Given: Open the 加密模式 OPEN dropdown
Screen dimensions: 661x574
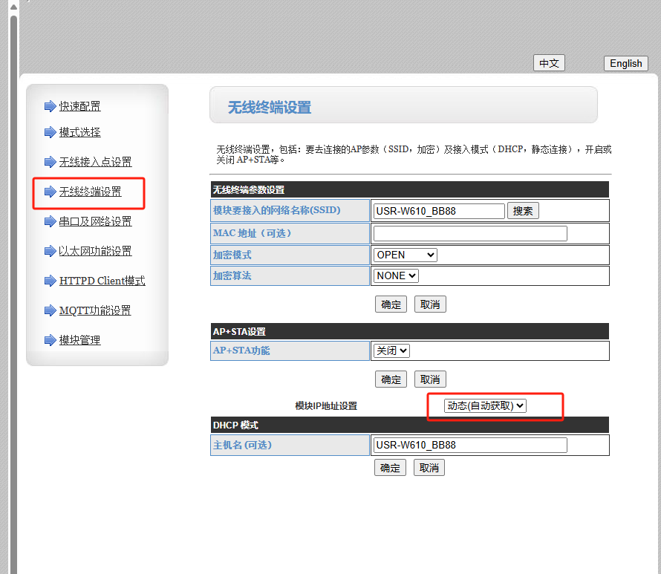Looking at the screenshot, I should tap(405, 255).
